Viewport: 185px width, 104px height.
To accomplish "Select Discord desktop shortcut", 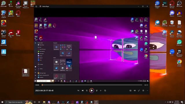I will pos(172,14).
